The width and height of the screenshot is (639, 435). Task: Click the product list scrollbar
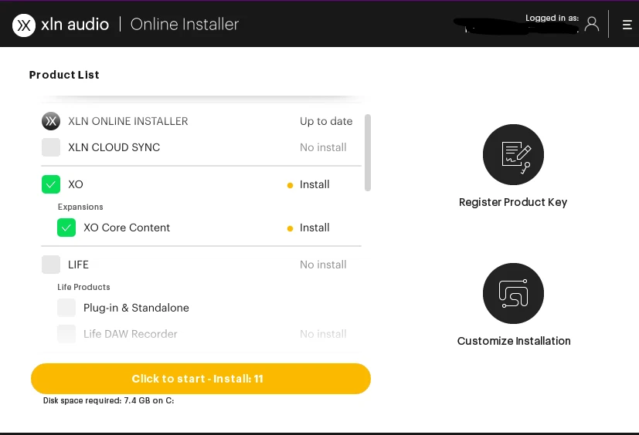pyautogui.click(x=368, y=153)
